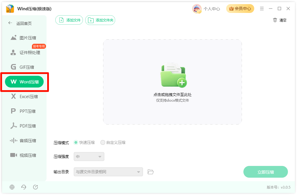Image resolution: width=297 pixels, height=195 pixels.
Task: Click the 点击或拖拽文件至此处 text
Action: [173, 95]
